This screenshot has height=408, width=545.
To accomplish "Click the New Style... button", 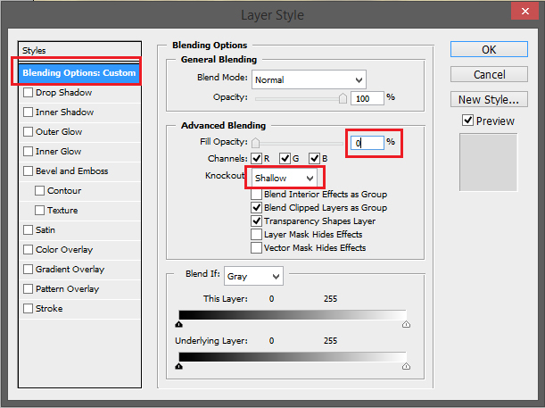I will tap(489, 99).
